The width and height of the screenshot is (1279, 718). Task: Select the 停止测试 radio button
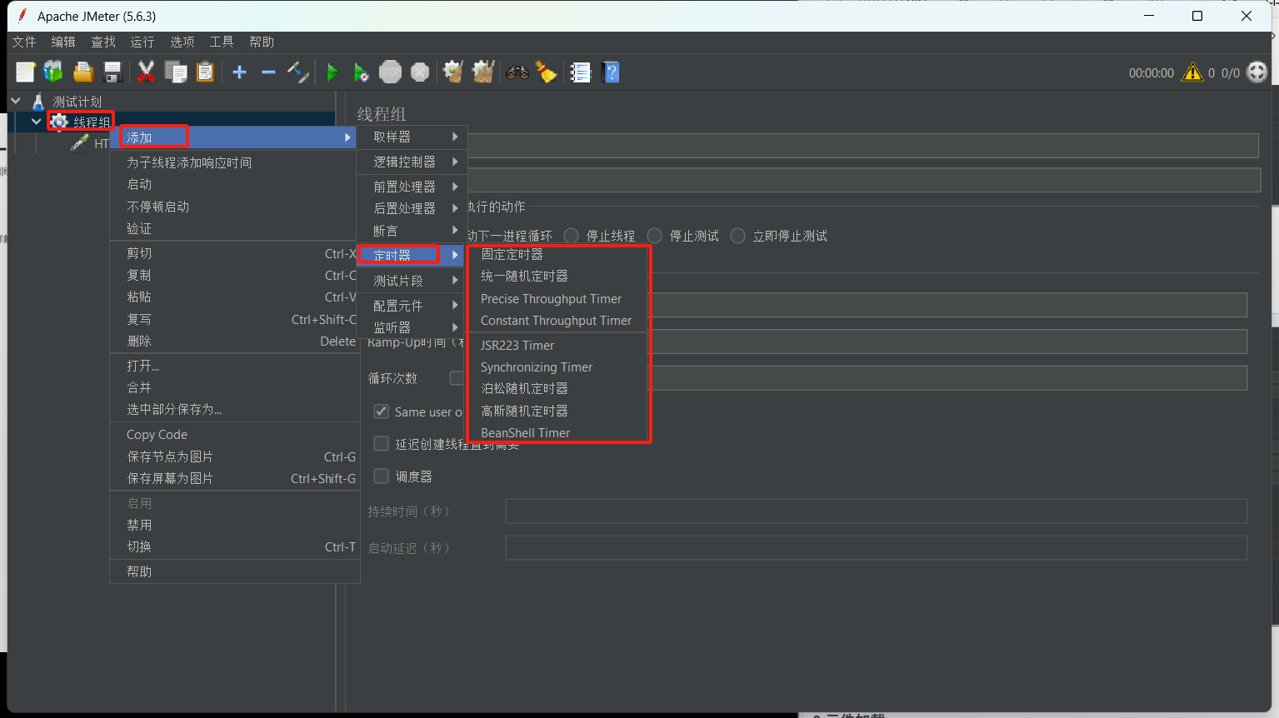click(654, 236)
